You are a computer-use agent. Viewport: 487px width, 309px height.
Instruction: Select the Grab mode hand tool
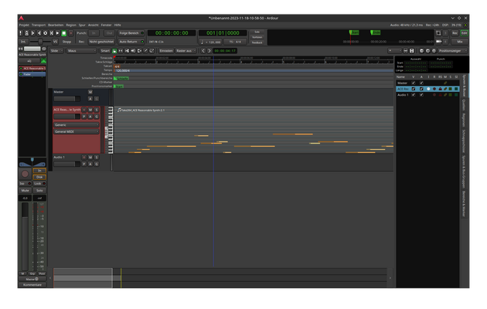(x=114, y=50)
